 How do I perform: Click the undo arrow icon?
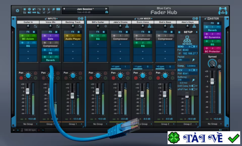[34, 9]
